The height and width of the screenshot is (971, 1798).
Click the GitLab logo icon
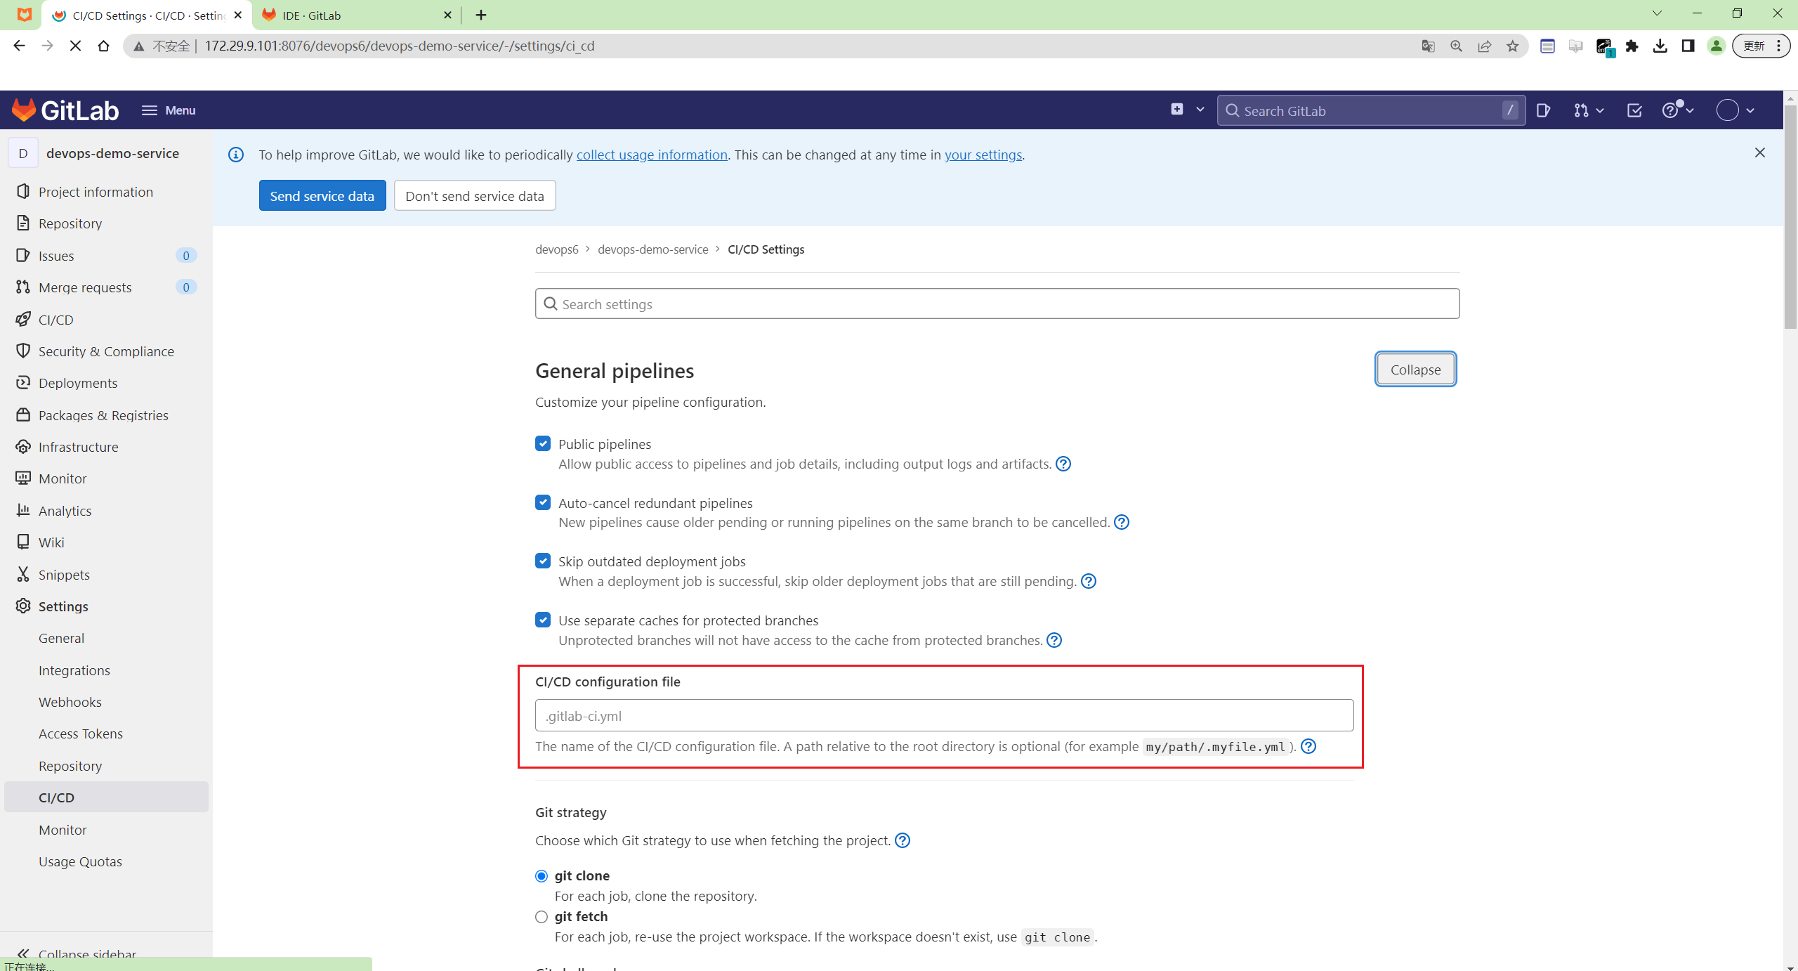24,110
